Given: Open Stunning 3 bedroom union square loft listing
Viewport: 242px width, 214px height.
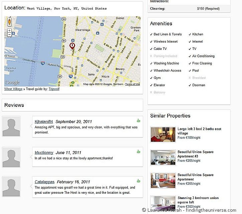Looking at the screenshot, I should click(x=198, y=200).
